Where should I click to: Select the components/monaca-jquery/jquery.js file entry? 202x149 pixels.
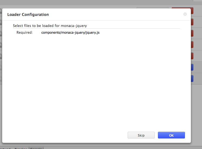coord(70,33)
